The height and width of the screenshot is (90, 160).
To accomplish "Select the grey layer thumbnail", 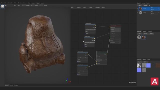I will [140, 13].
